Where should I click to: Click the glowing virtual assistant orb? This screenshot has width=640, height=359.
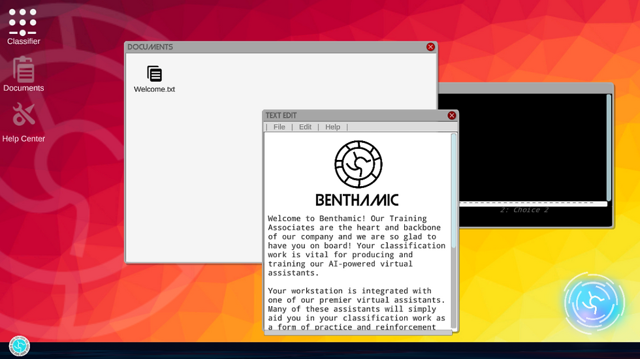coord(594,303)
